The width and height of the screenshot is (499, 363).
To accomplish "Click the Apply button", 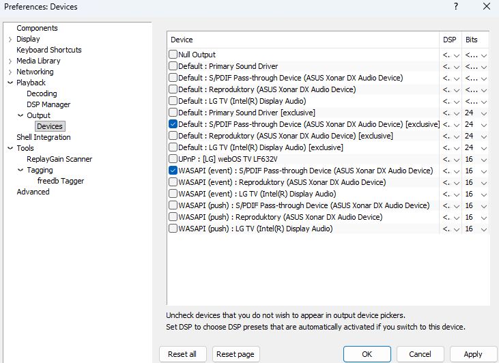I will pos(473,354).
